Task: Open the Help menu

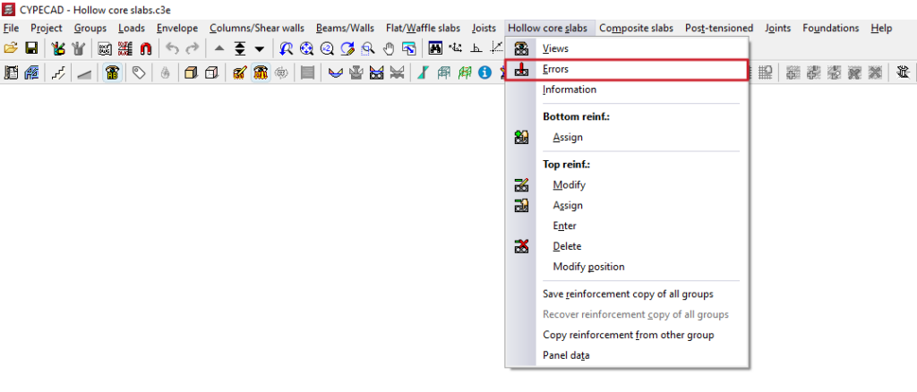Action: tap(881, 28)
